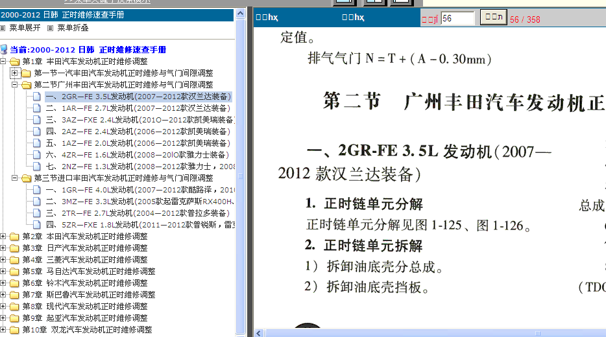Expand 第3章 日产汽车 chapter
The width and height of the screenshot is (606, 337).
pos(3,248)
